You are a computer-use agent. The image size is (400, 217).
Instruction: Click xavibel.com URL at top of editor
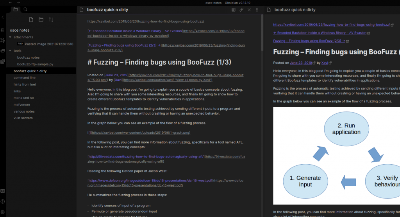click(146, 22)
